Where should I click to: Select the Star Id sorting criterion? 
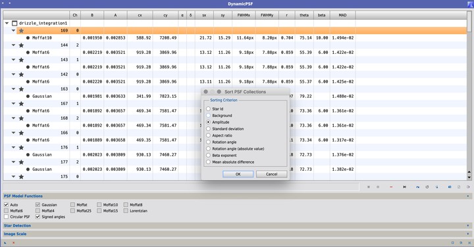tap(208, 109)
